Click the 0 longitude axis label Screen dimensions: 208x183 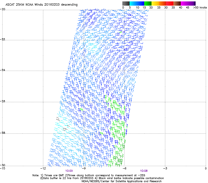coord(206,168)
